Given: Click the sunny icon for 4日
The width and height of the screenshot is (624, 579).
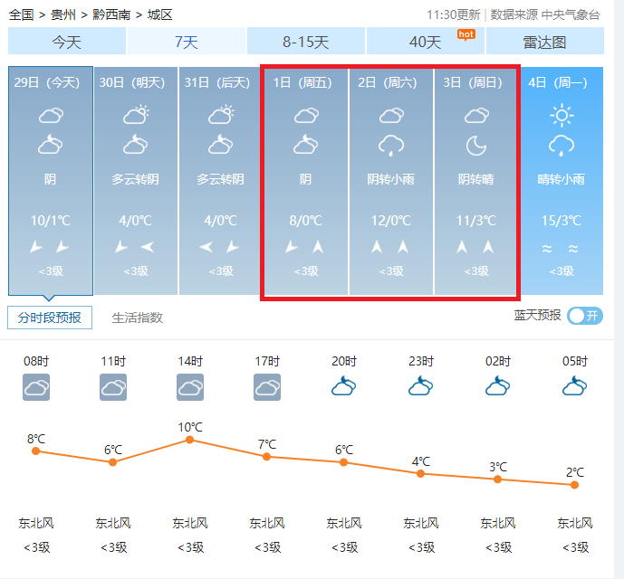Looking at the screenshot, I should pyautogui.click(x=562, y=115).
